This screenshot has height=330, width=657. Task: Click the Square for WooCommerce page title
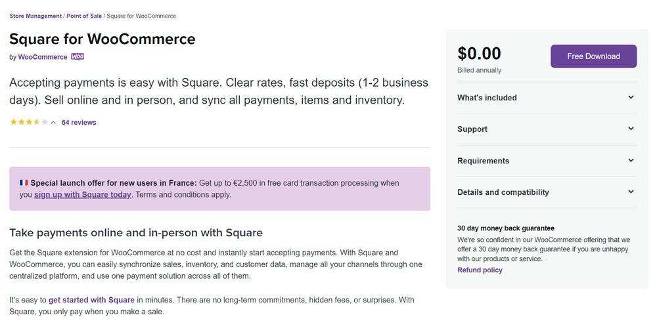tap(102, 39)
